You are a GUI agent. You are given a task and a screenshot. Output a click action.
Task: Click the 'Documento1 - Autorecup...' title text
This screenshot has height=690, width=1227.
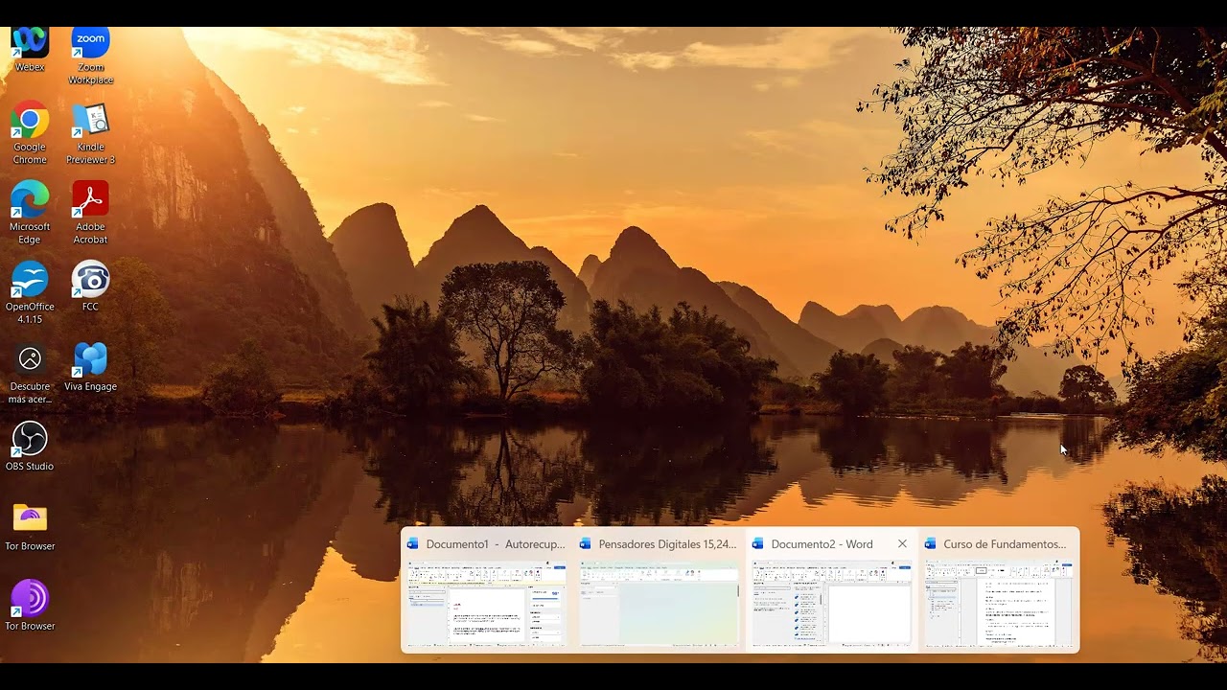pos(496,543)
